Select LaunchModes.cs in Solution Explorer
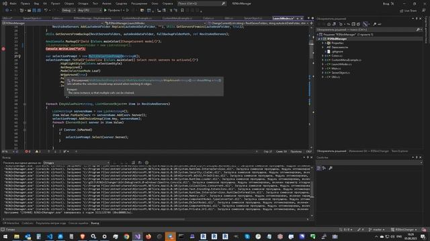The height and width of the screenshot is (241, 430). coord(341,64)
